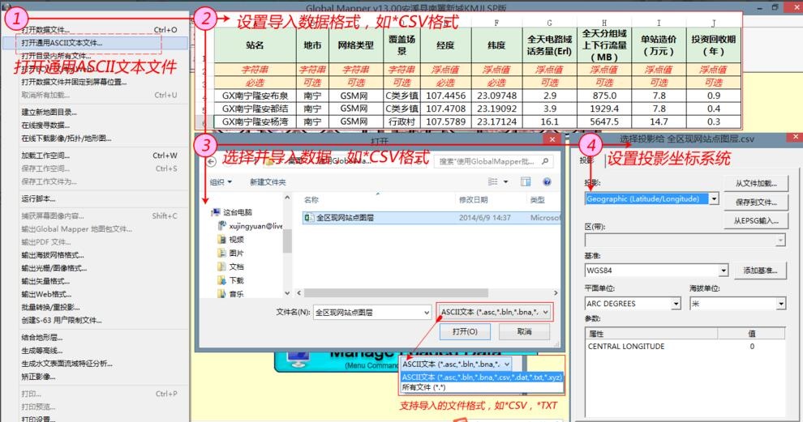Click the 添加基准... button
Screen dimensions: 803x422
760,271
